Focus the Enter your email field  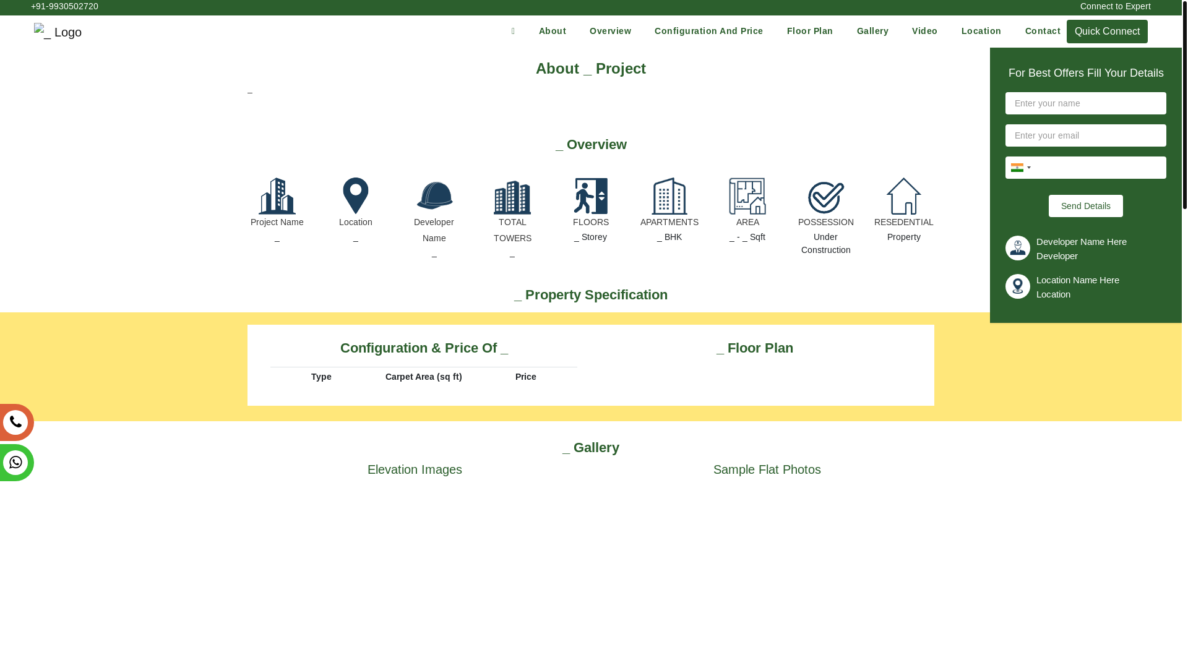click(x=1086, y=135)
